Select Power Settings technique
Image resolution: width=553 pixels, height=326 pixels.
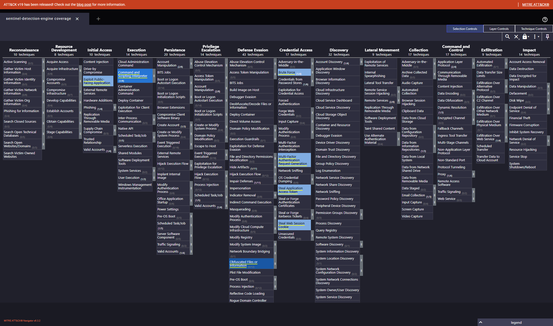tap(173, 209)
